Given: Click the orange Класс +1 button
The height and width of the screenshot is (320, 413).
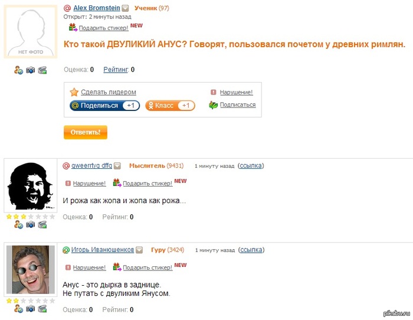Looking at the screenshot, I should click(170, 106).
